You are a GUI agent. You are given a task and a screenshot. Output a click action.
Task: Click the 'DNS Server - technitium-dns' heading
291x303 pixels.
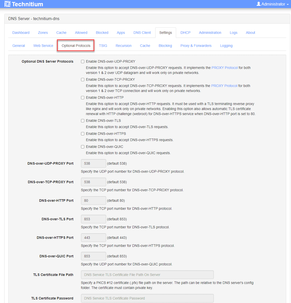pyautogui.click(x=34, y=19)
